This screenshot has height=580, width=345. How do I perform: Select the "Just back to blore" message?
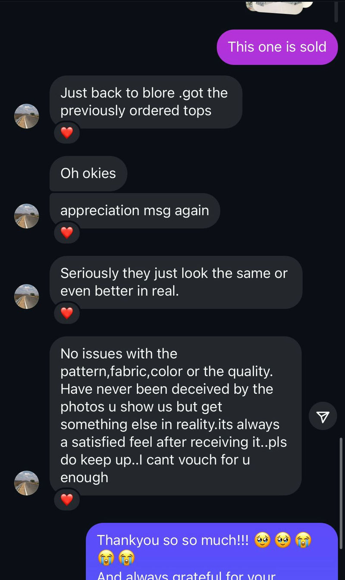point(145,102)
